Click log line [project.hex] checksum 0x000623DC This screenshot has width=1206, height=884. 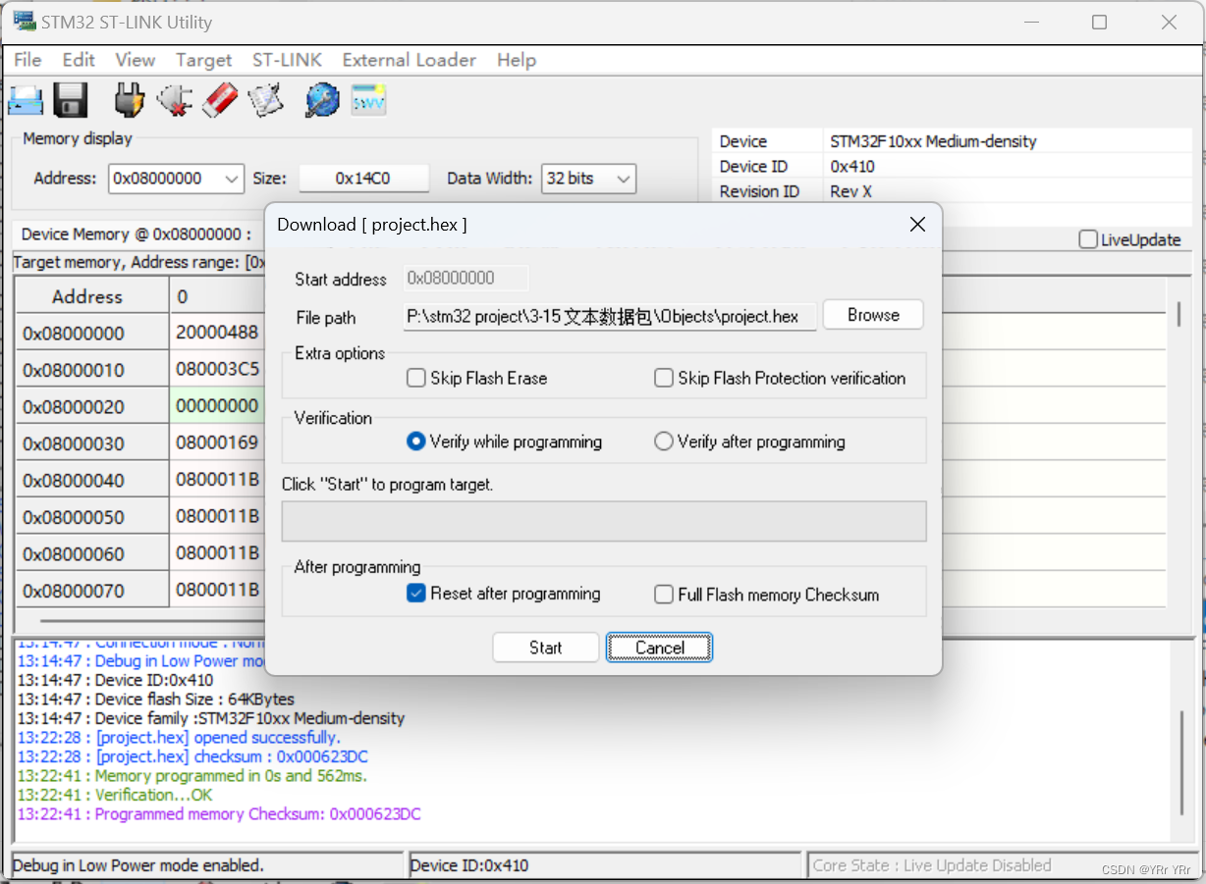192,756
